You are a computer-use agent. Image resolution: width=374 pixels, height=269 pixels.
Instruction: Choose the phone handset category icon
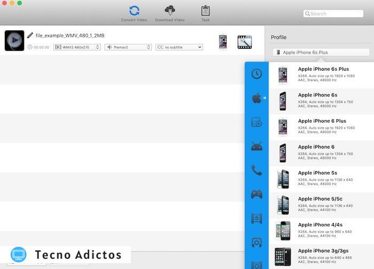tap(256, 170)
